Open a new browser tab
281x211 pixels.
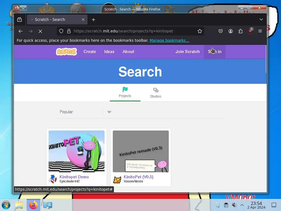pyautogui.click(x=93, y=20)
